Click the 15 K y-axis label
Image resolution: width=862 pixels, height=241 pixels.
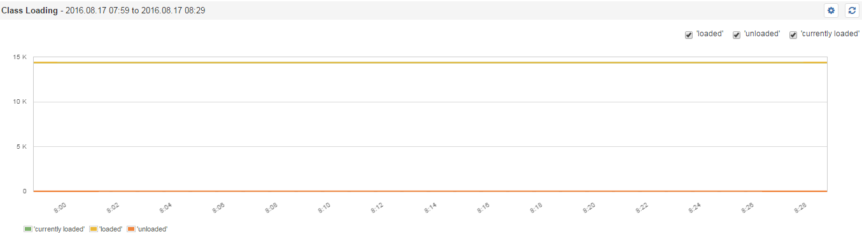pos(20,57)
